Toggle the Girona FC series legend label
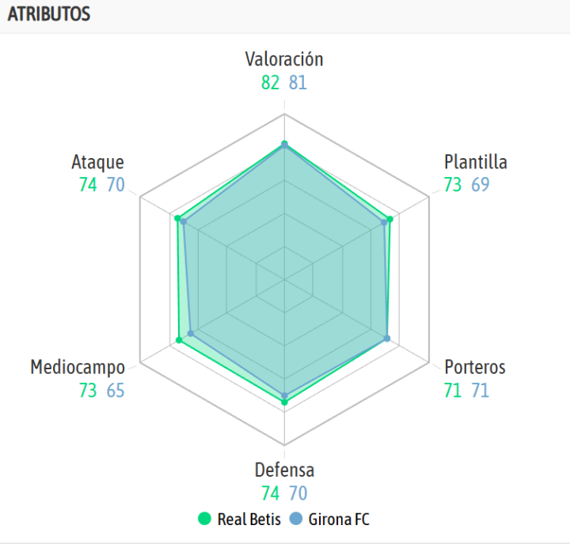The image size is (570, 544). coord(339,519)
